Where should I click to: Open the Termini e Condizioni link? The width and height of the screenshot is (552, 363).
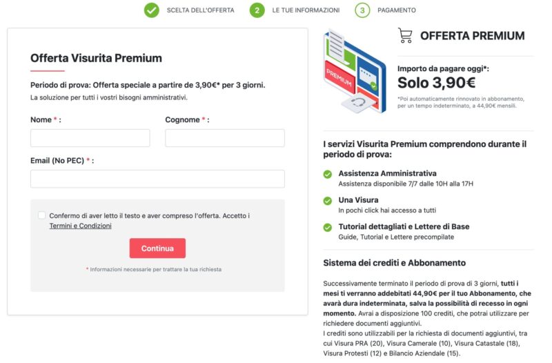pyautogui.click(x=80, y=226)
